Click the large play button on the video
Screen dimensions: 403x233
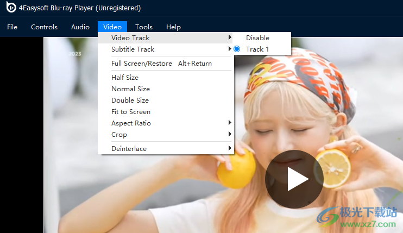294,179
